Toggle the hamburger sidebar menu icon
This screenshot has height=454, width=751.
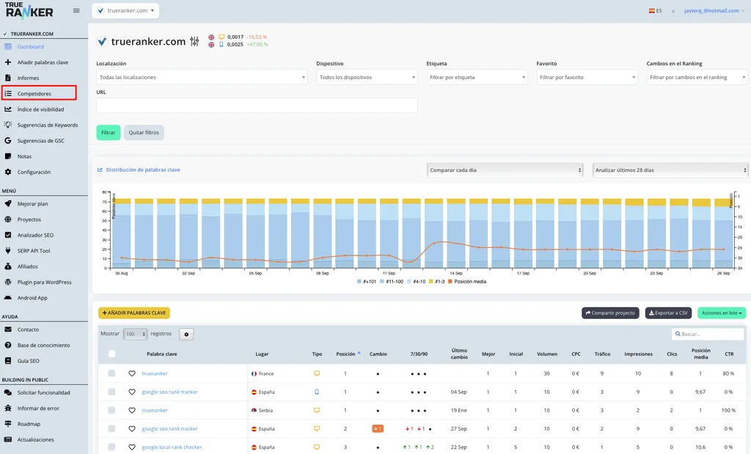click(x=76, y=10)
